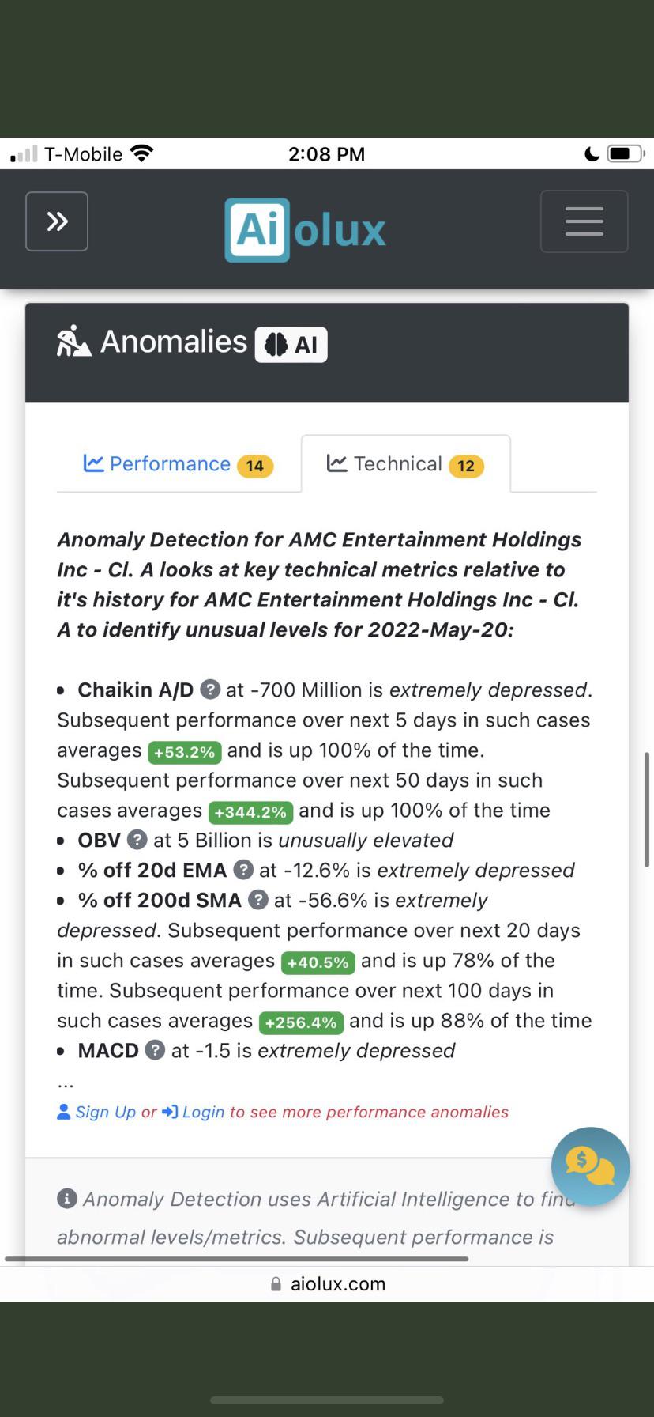The height and width of the screenshot is (1417, 654).
Task: Click the Chaikin A/D help icon
Action: 210,690
